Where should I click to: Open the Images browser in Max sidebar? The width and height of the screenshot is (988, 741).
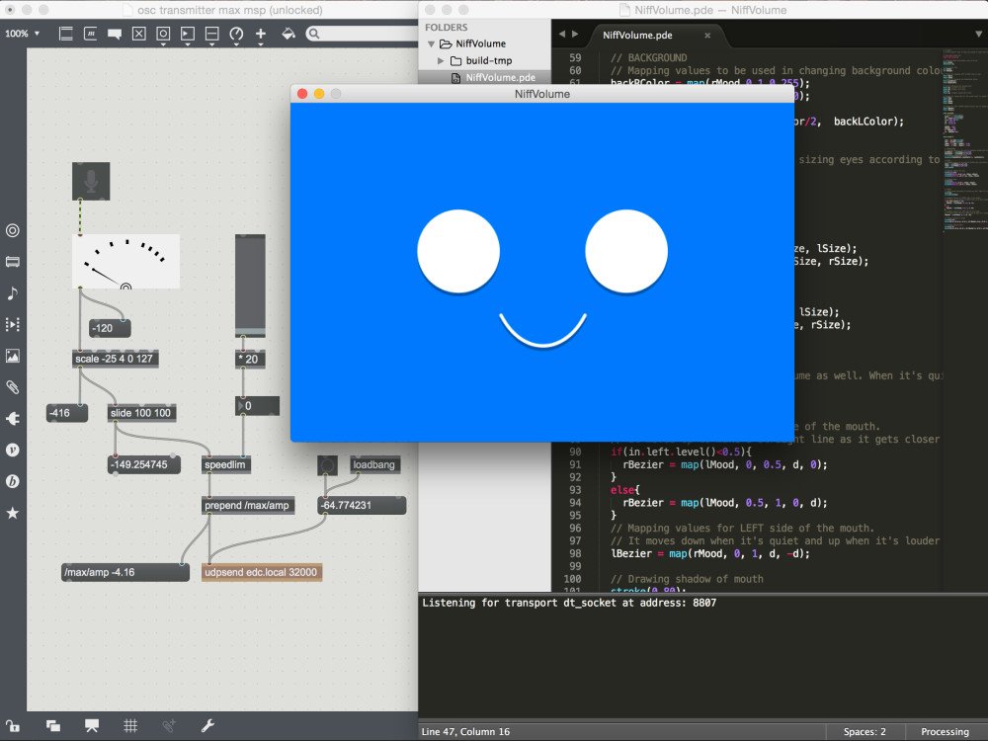tap(13, 356)
